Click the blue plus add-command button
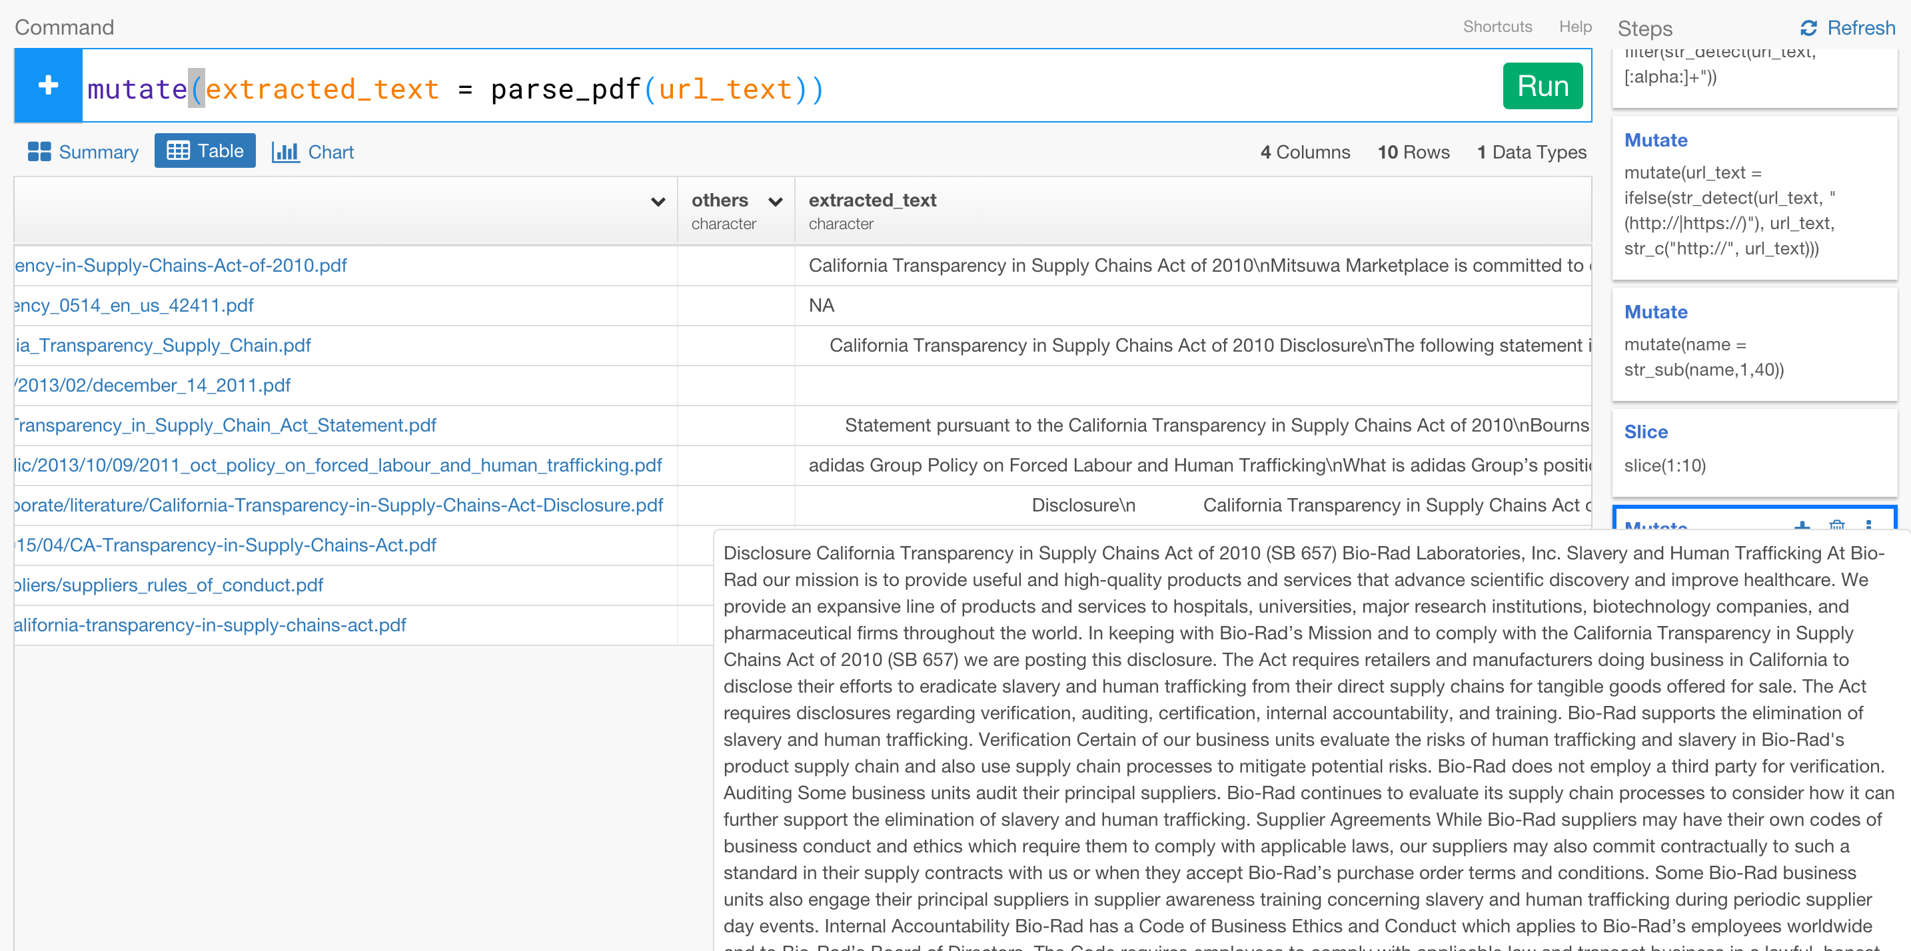Image resolution: width=1911 pixels, height=951 pixels. (x=48, y=85)
